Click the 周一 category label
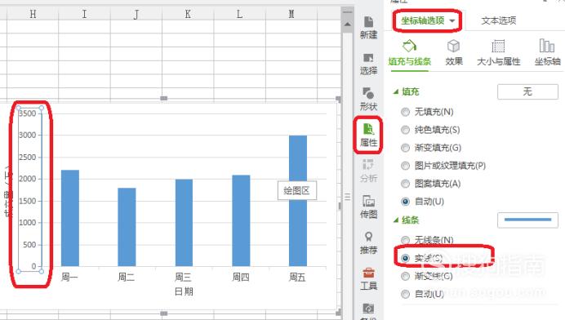The image size is (565, 320). 70,277
